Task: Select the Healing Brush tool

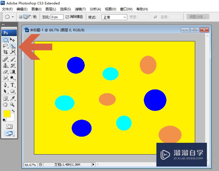Action: click(5, 59)
